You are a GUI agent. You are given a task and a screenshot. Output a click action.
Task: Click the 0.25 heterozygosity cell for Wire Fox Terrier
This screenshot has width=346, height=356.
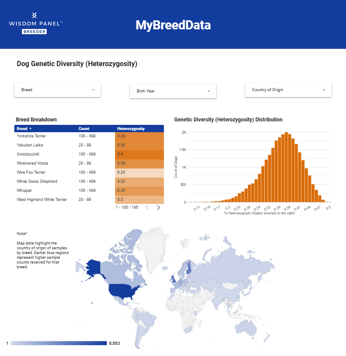point(139,173)
